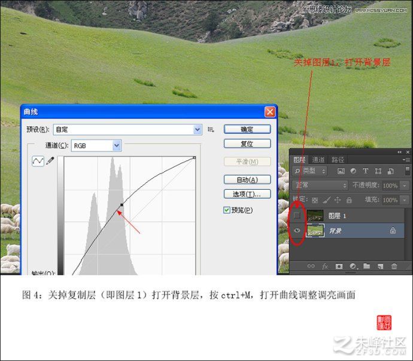
Task: Lock image pixels brush icon
Action: tap(327, 201)
